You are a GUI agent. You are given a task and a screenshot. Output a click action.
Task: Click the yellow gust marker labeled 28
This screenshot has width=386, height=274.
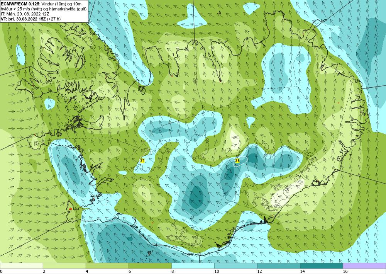click(x=237, y=160)
